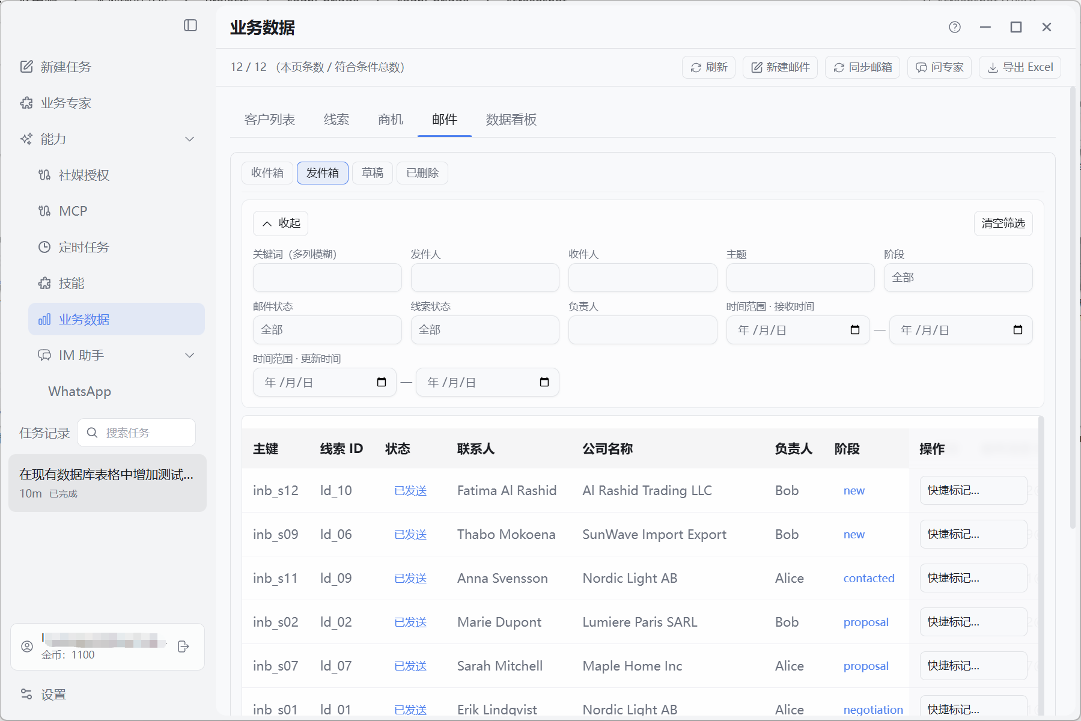Viewport: 1081px width, 721px height.
Task: Open 快捷标记 dropdown for inb_s09
Action: 973,534
